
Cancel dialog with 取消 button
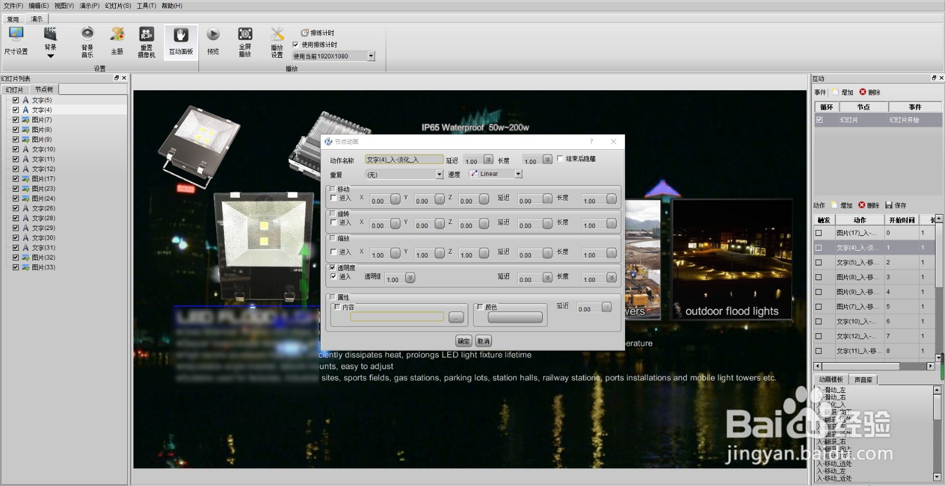coord(483,341)
